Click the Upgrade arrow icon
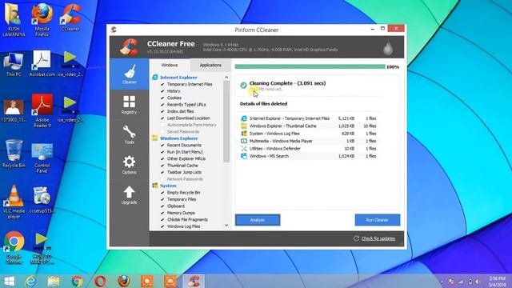Screen dimensions: 512x288 point(130,192)
